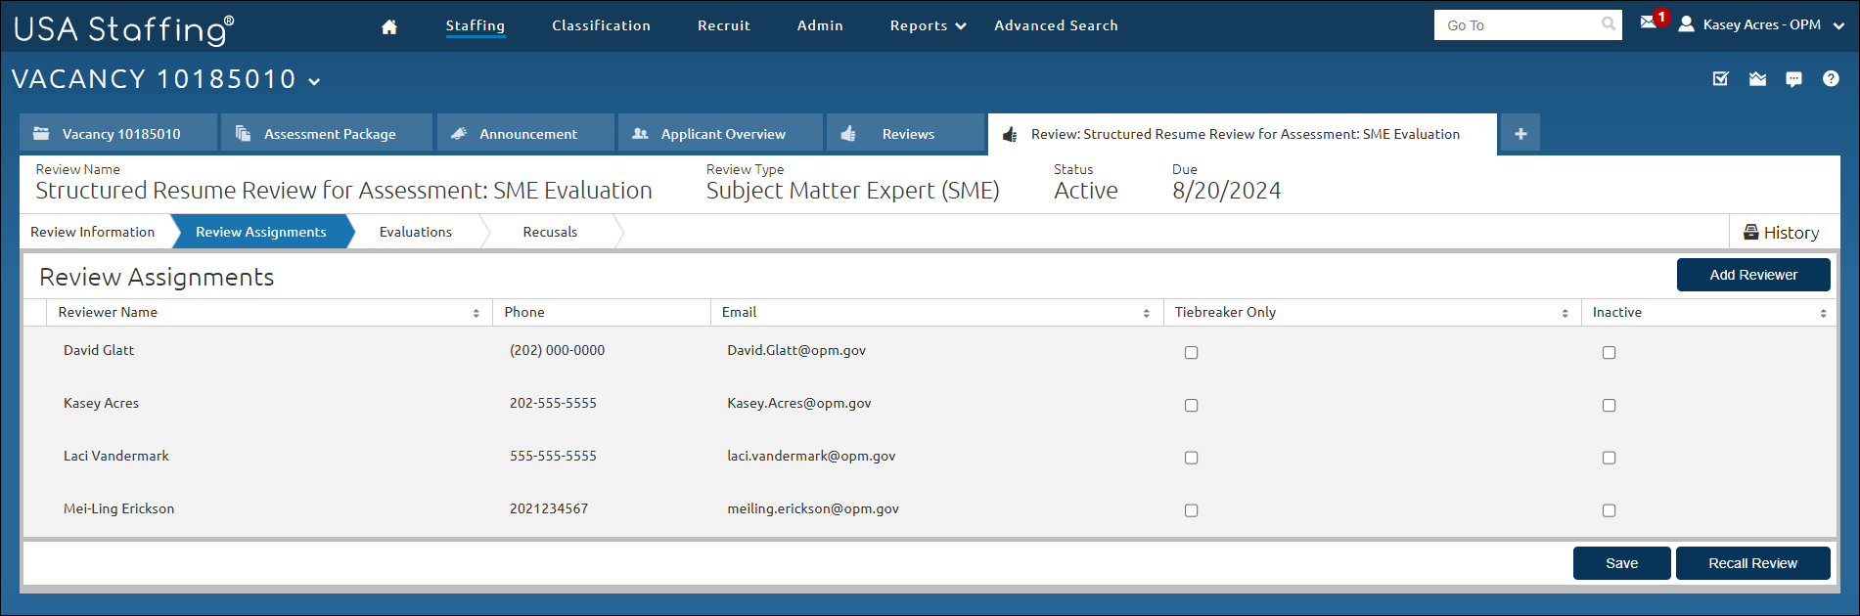This screenshot has width=1860, height=616.
Task: Click the megaphone icon on Announcement tab
Action: point(459,133)
